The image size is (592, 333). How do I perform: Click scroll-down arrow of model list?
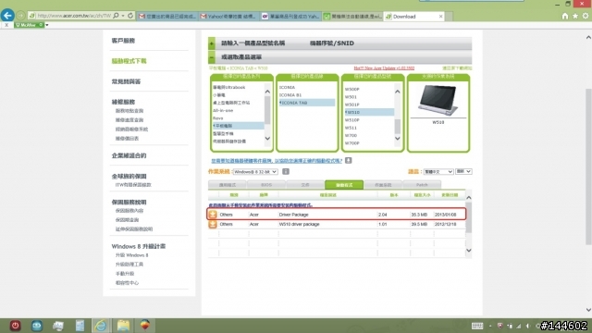click(397, 139)
